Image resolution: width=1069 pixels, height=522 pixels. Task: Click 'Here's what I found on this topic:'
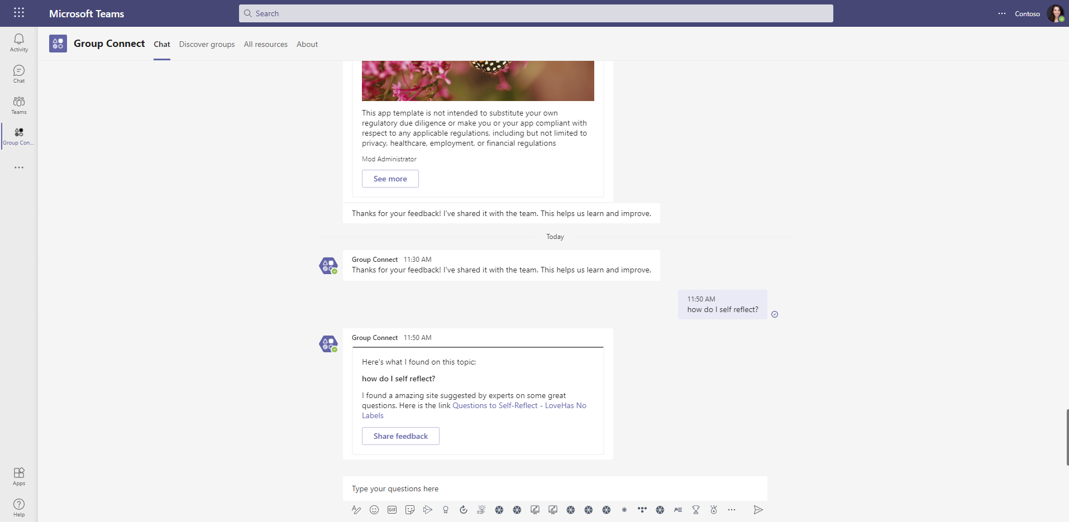[x=419, y=362]
